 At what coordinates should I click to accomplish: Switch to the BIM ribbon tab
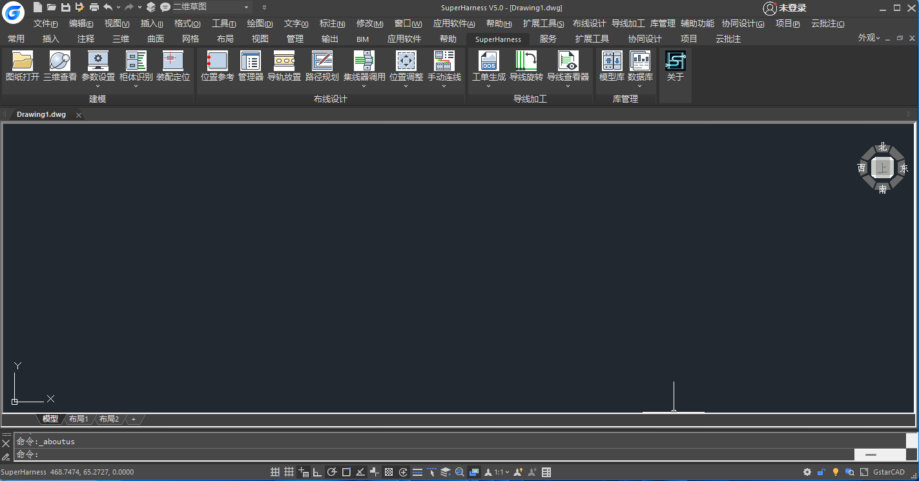363,39
